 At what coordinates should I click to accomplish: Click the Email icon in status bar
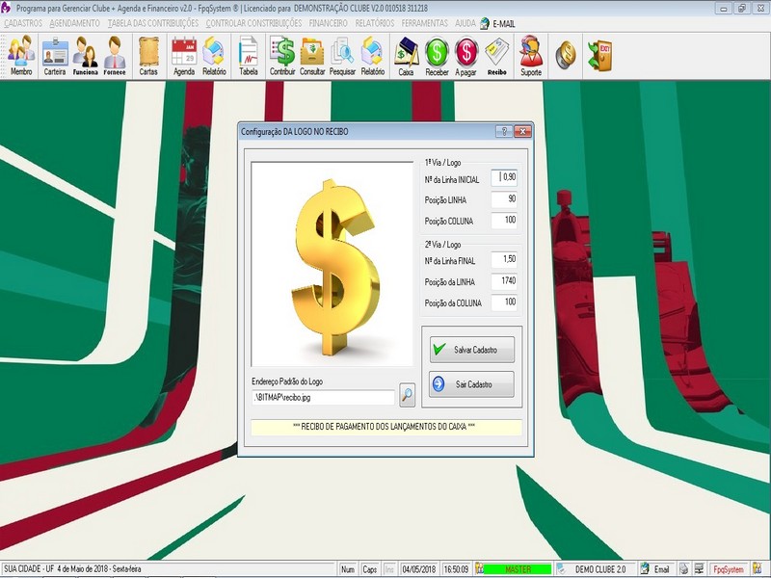[645, 569]
